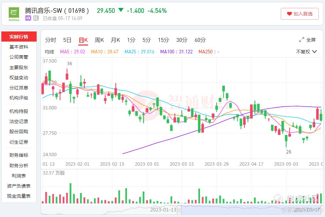
Task: Select the 1分 interval tab
Action: pyautogui.click(x=131, y=40)
